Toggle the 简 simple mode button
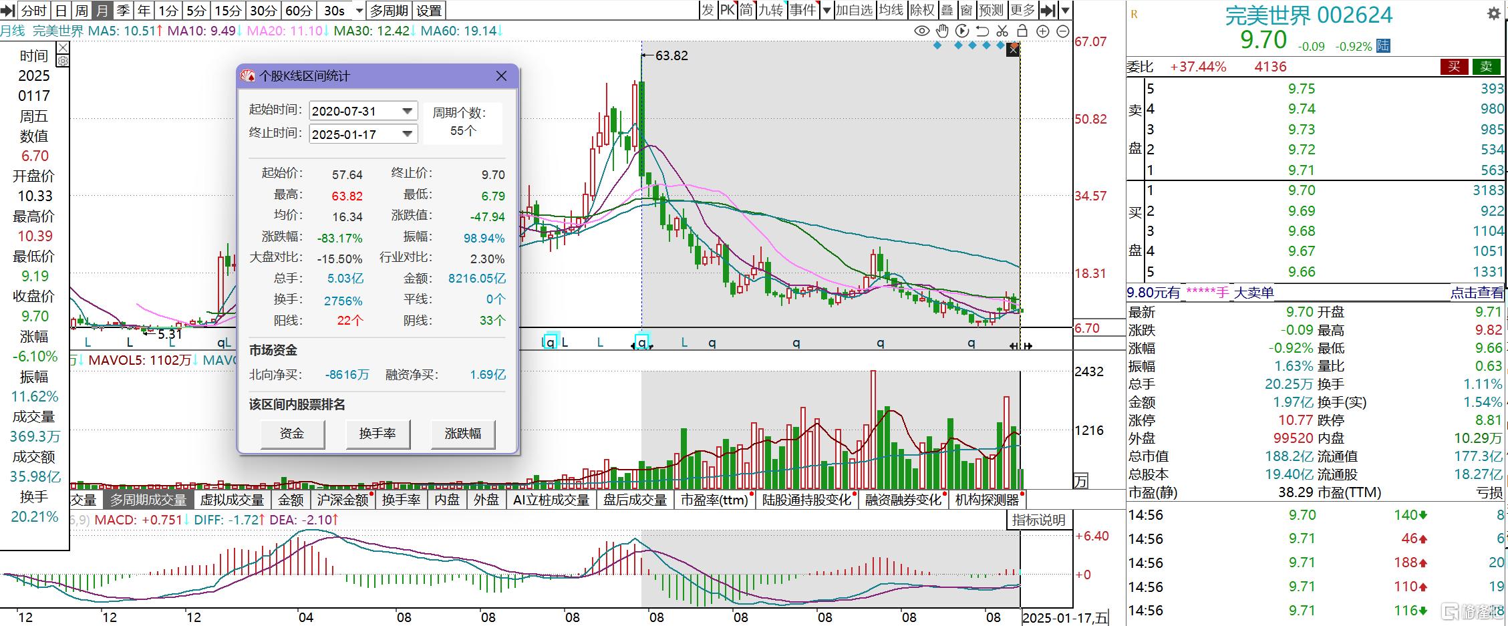Image resolution: width=1508 pixels, height=626 pixels. pyautogui.click(x=746, y=10)
